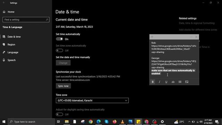Viewport: 222px width, 125px height.
Task: Open the blank document icon on taskbar
Action: coord(75,122)
